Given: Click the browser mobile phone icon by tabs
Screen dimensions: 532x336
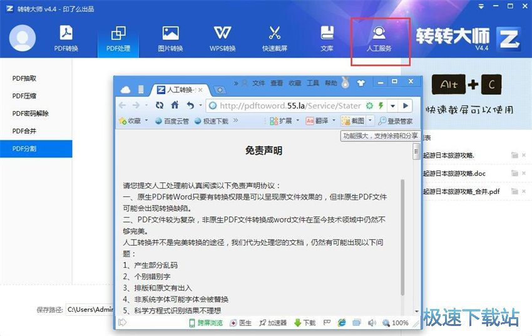Looking at the screenshot, I should [x=141, y=90].
